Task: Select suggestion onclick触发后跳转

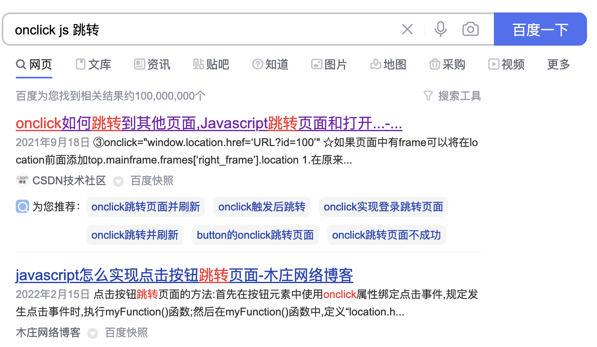Action: tap(262, 207)
